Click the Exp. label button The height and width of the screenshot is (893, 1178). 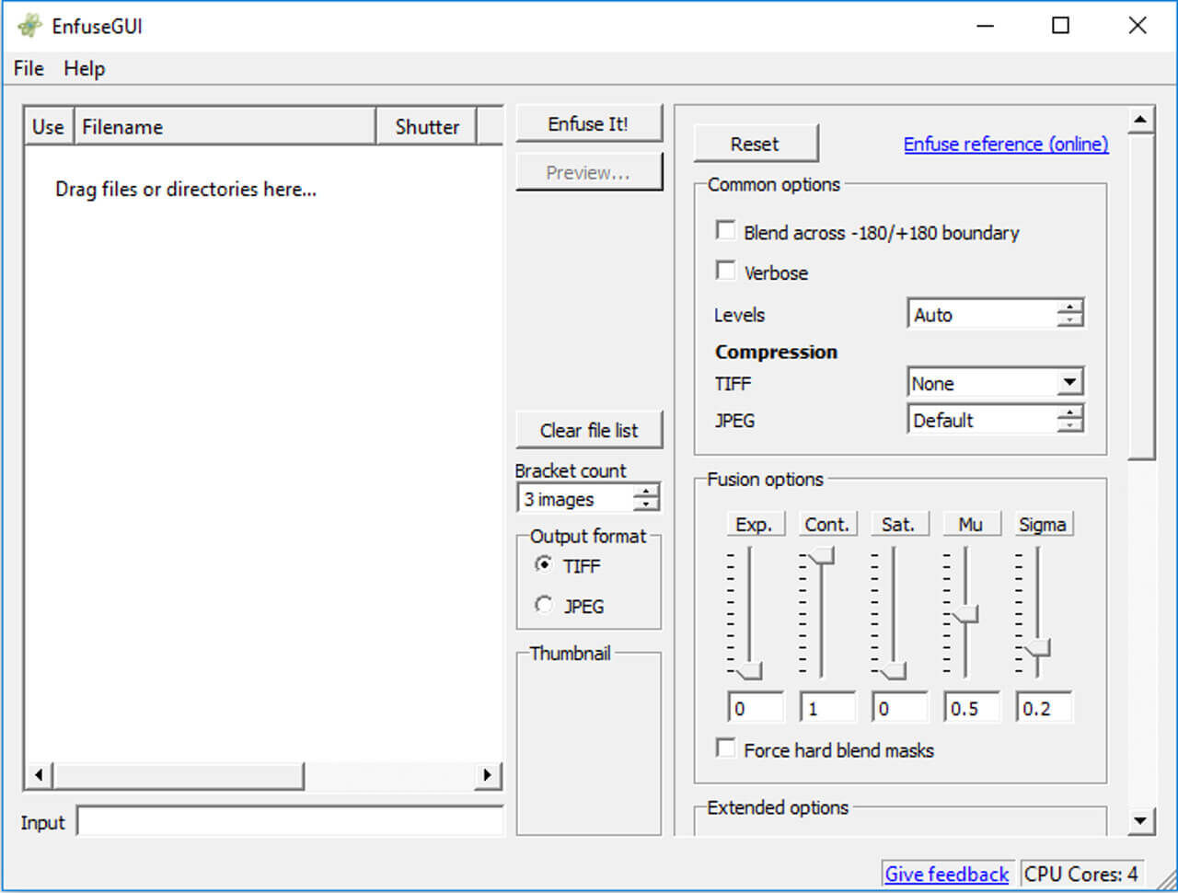click(755, 524)
